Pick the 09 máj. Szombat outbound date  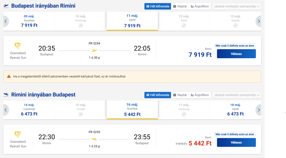29,21
